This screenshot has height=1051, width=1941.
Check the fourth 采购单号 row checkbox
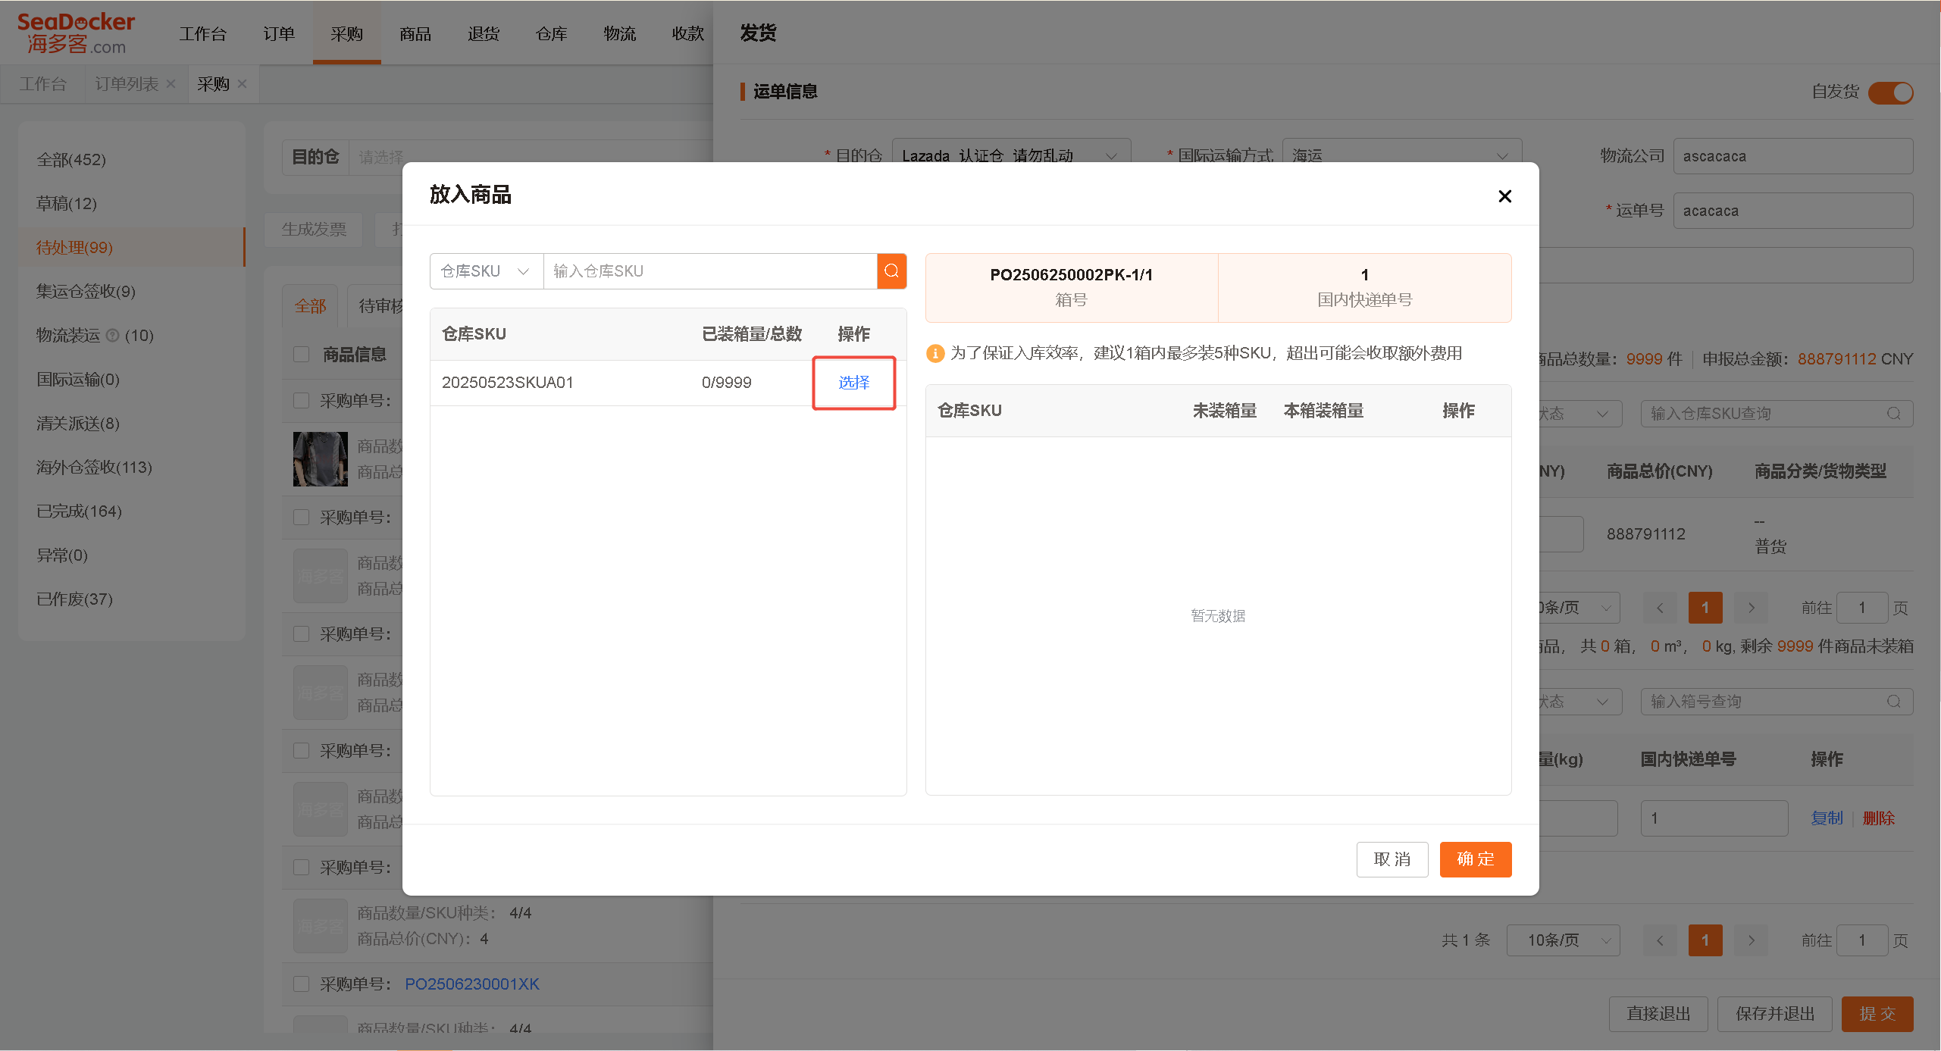[x=302, y=751]
